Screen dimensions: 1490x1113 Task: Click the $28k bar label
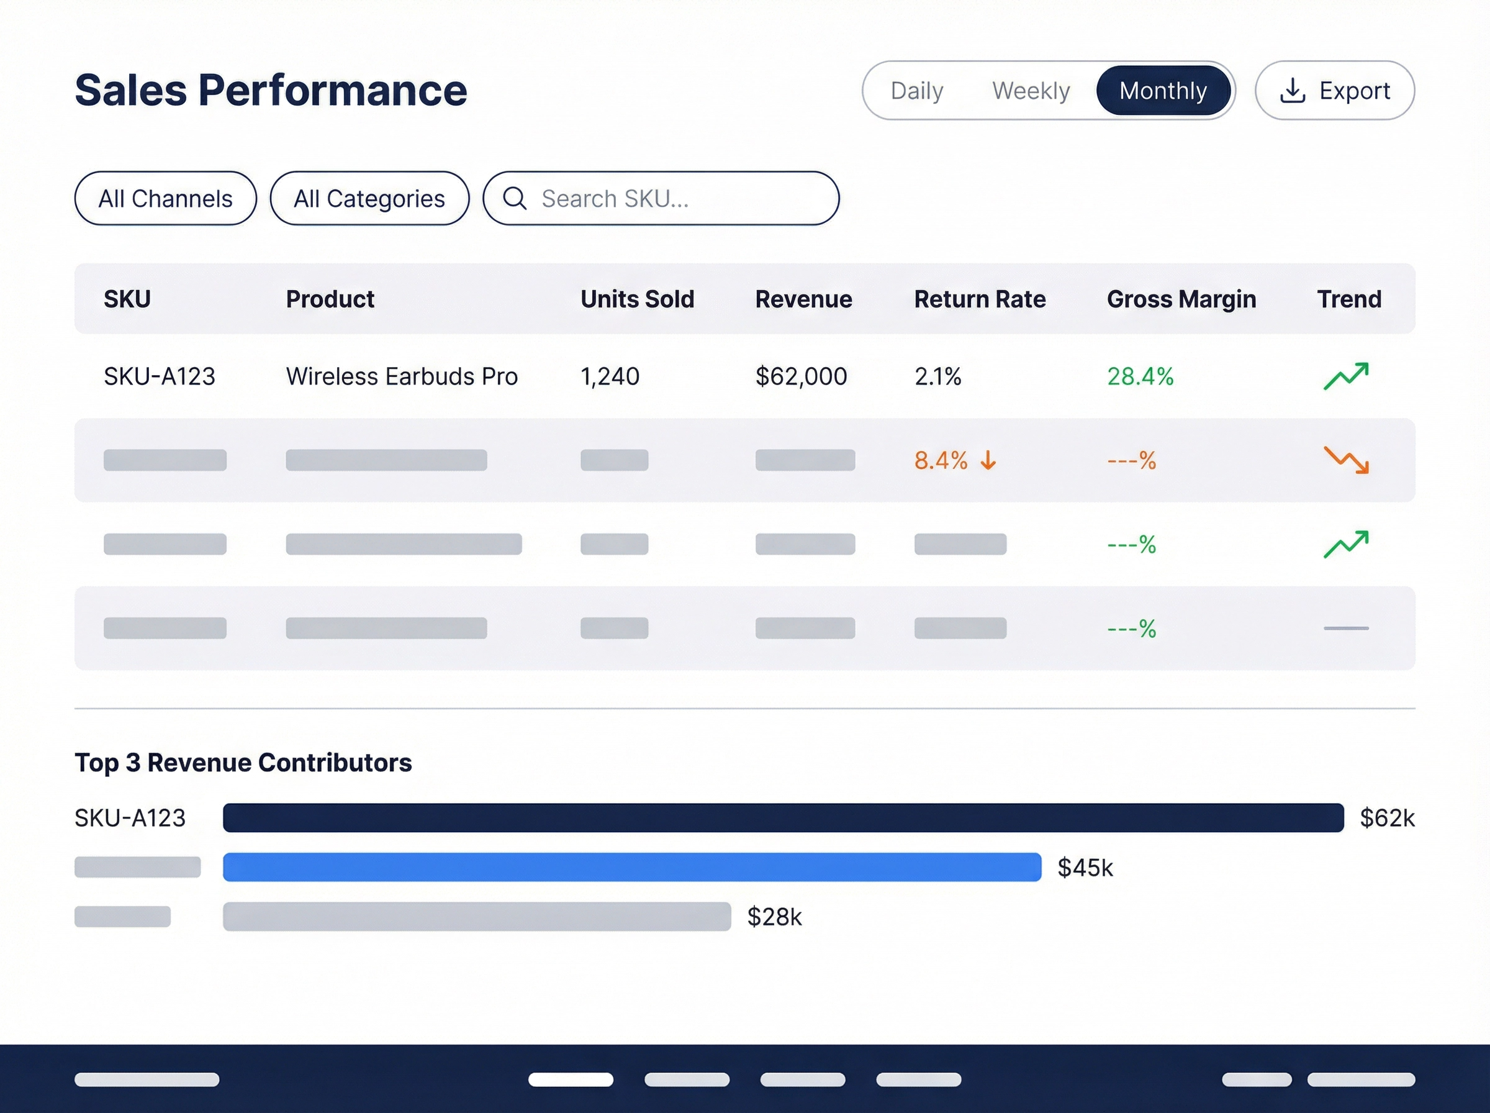[x=774, y=916]
